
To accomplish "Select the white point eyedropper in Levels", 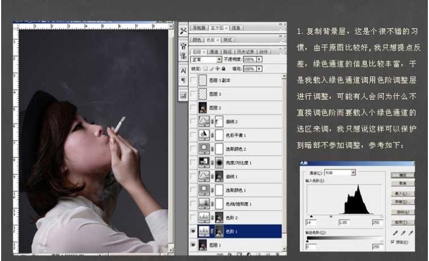I will click(x=411, y=233).
